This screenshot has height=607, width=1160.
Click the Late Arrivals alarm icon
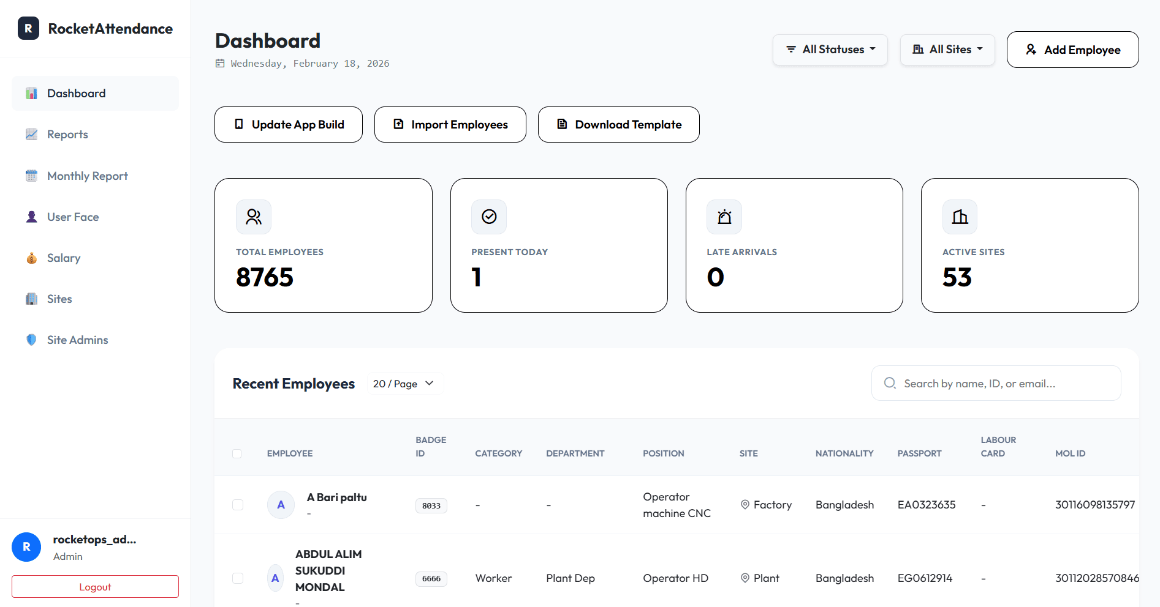tap(724, 217)
